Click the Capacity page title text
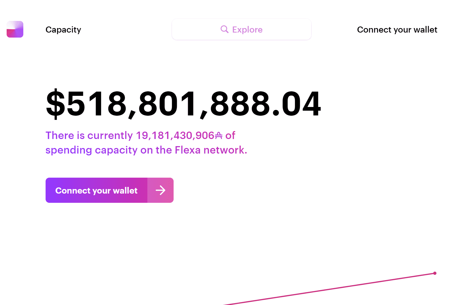This screenshot has width=458, height=305. click(63, 30)
